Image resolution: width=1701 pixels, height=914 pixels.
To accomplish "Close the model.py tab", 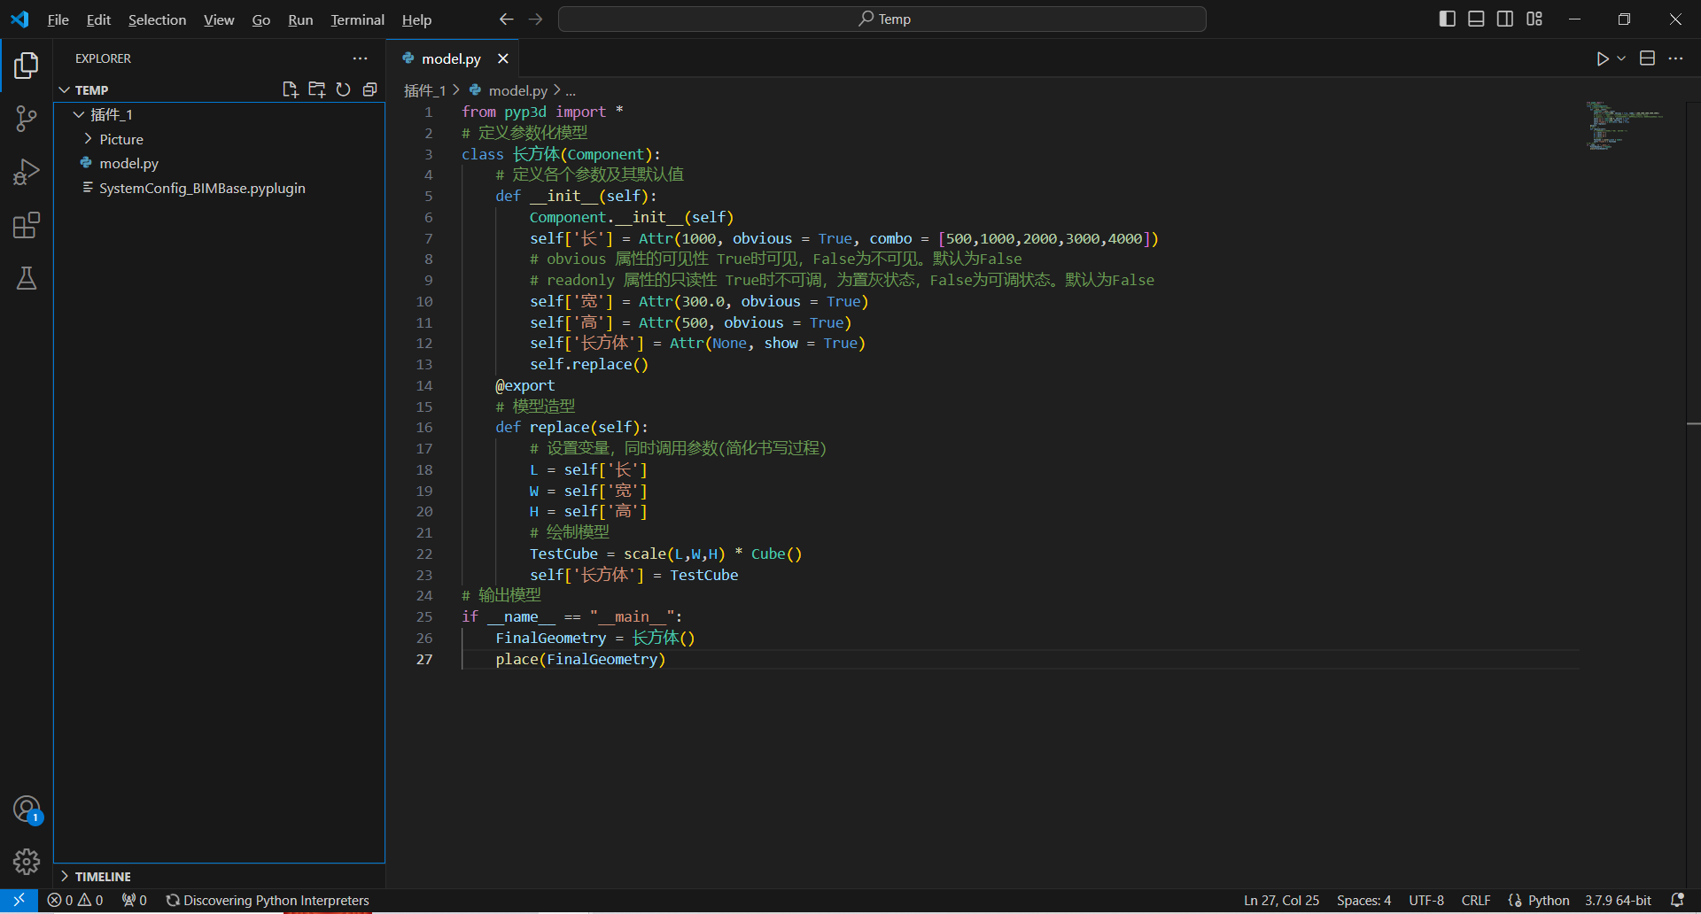I will 503,58.
